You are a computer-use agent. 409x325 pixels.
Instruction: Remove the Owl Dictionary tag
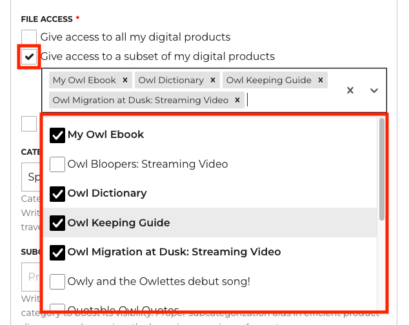pos(212,81)
